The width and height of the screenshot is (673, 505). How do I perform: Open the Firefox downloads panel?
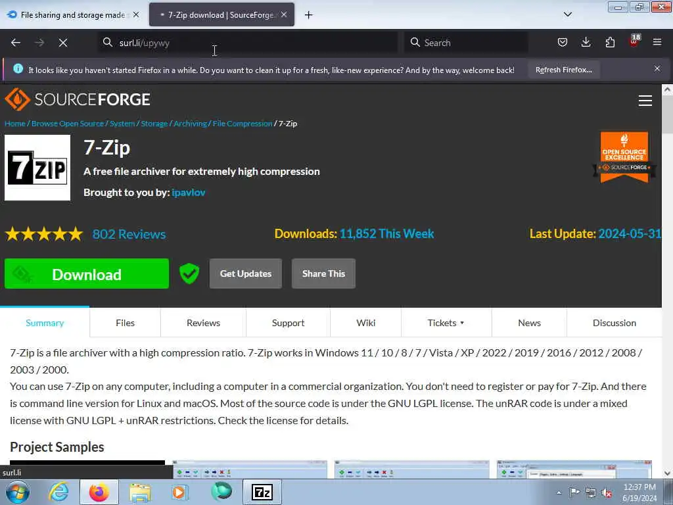586,43
